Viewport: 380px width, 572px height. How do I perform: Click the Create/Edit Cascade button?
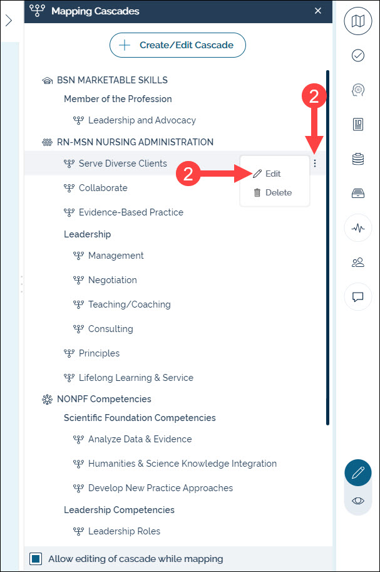point(178,45)
